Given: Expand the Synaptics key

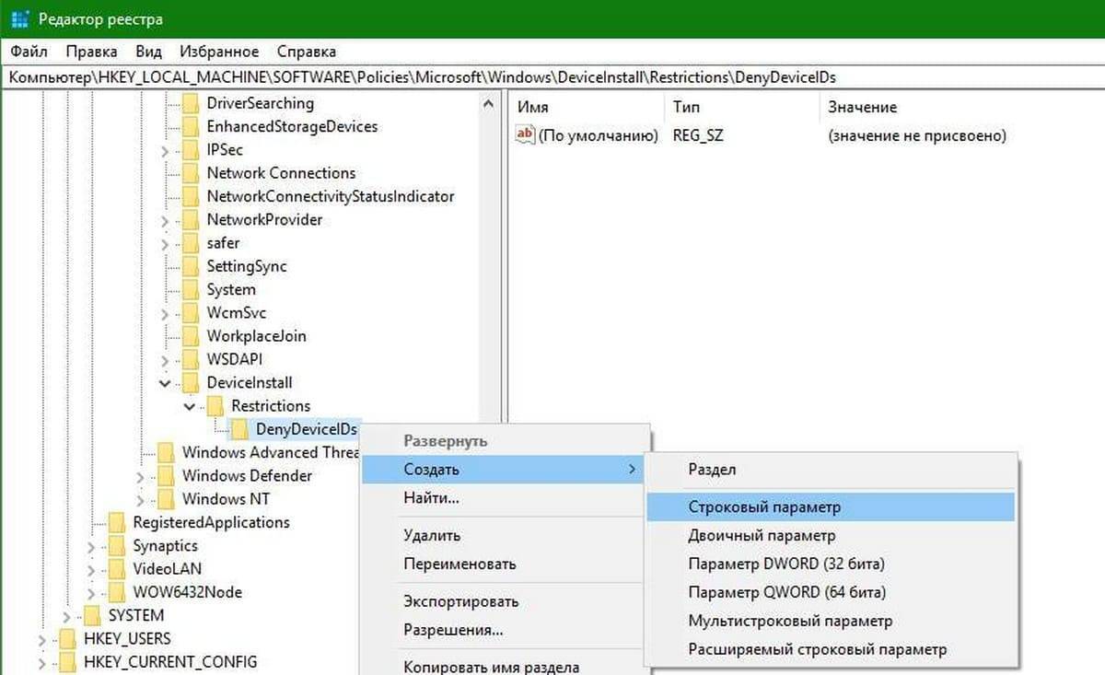Looking at the screenshot, I should click(91, 546).
